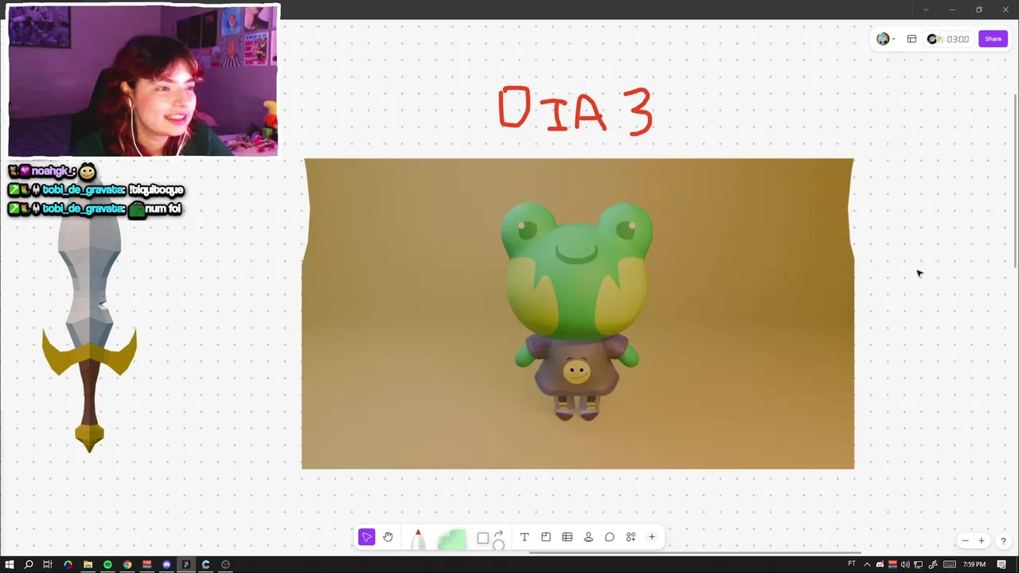This screenshot has width=1019, height=573.
Task: Zoom in with the plus button
Action: (x=981, y=541)
